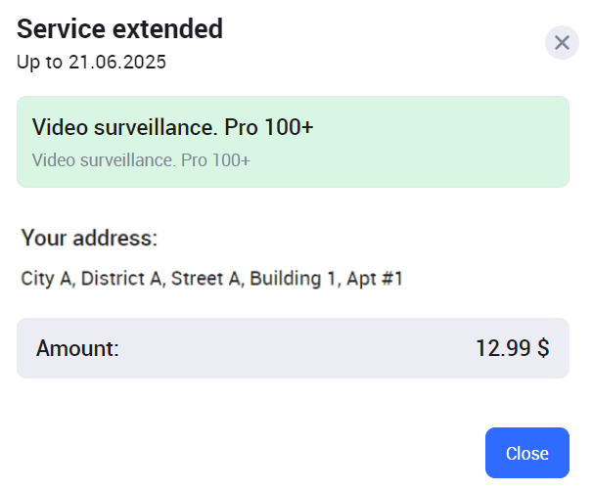Click 'City A' in the address

pos(46,279)
